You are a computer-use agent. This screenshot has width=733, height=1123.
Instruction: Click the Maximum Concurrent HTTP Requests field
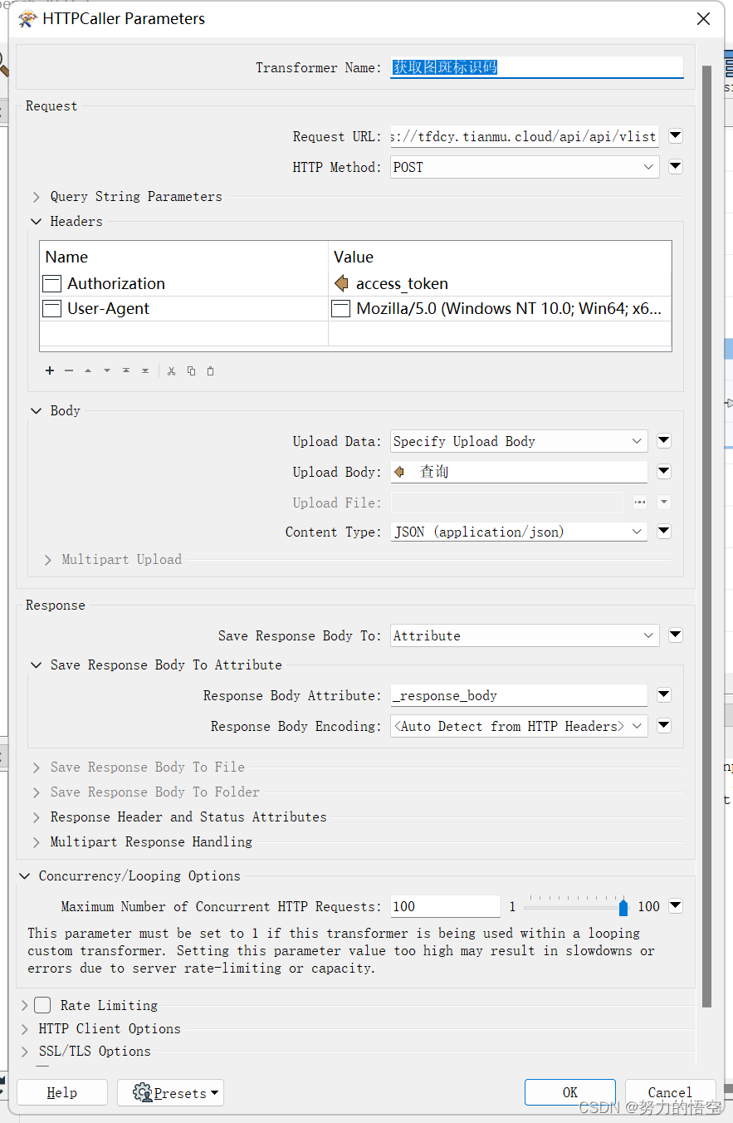point(445,906)
